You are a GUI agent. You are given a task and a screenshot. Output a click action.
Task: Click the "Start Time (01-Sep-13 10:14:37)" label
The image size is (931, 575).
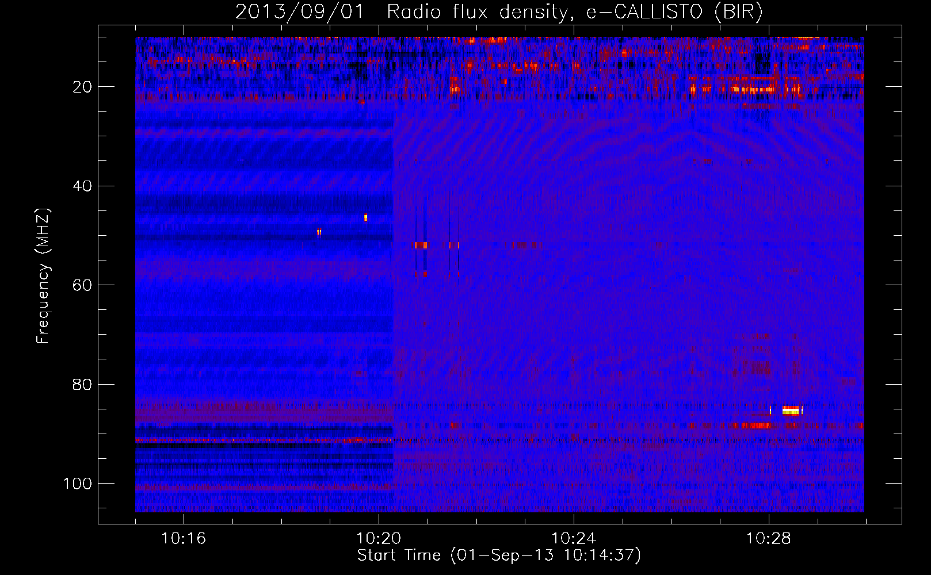499,555
